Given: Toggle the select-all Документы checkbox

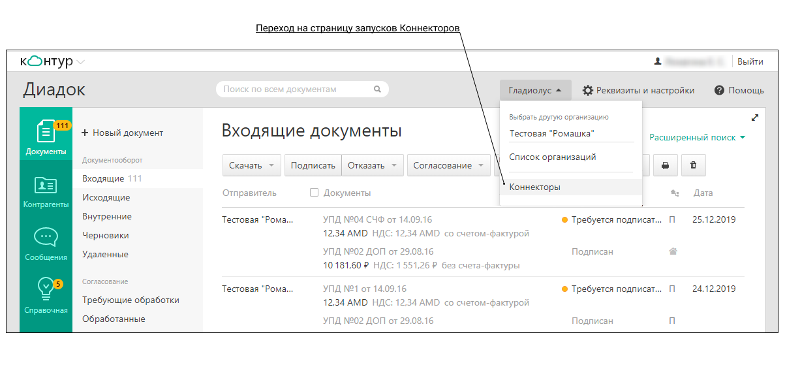Looking at the screenshot, I should pos(314,193).
